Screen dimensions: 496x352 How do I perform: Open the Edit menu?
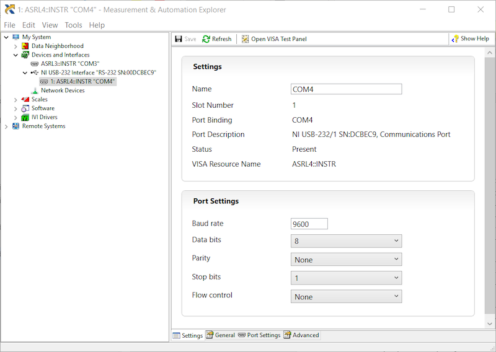(x=29, y=25)
